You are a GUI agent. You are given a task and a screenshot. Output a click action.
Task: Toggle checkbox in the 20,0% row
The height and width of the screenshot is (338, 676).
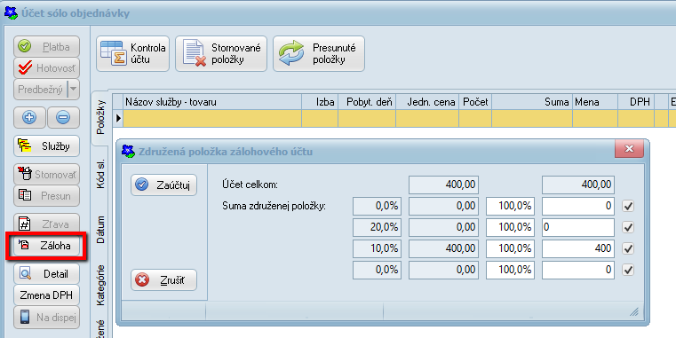pos(628,227)
